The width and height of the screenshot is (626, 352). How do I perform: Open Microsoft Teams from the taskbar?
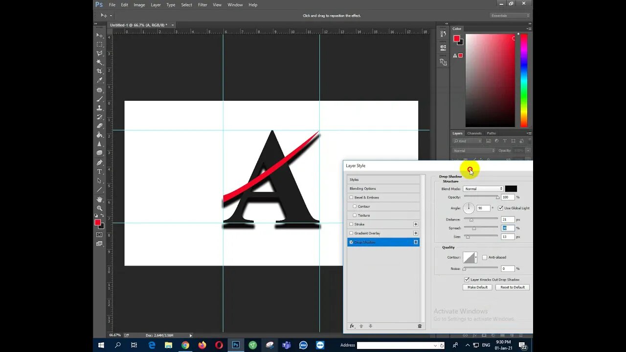point(286,345)
